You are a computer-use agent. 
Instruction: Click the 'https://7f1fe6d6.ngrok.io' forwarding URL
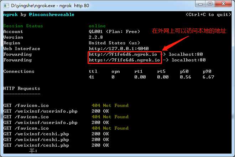[124, 60]
